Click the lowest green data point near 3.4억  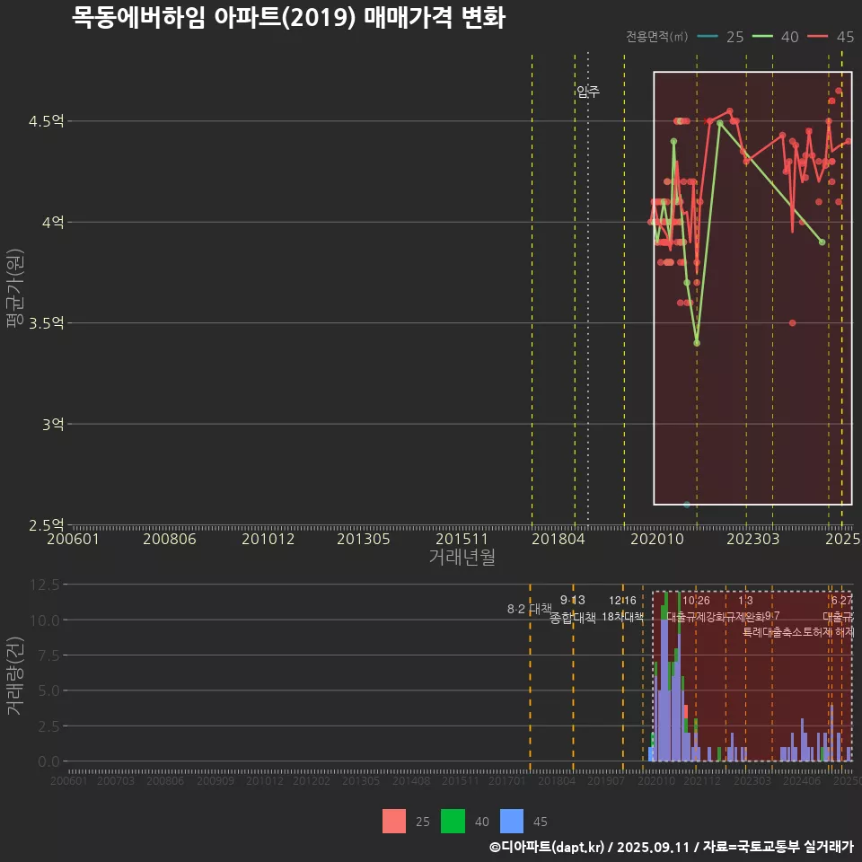(x=697, y=343)
